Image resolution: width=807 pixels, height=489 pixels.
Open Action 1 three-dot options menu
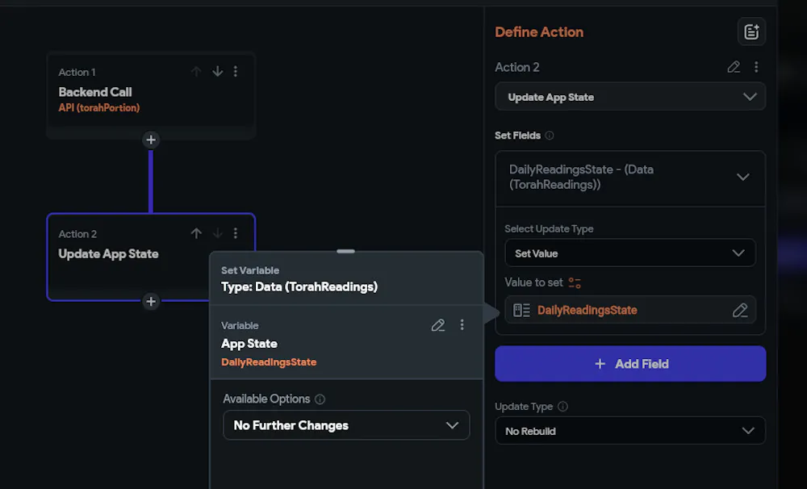click(236, 72)
